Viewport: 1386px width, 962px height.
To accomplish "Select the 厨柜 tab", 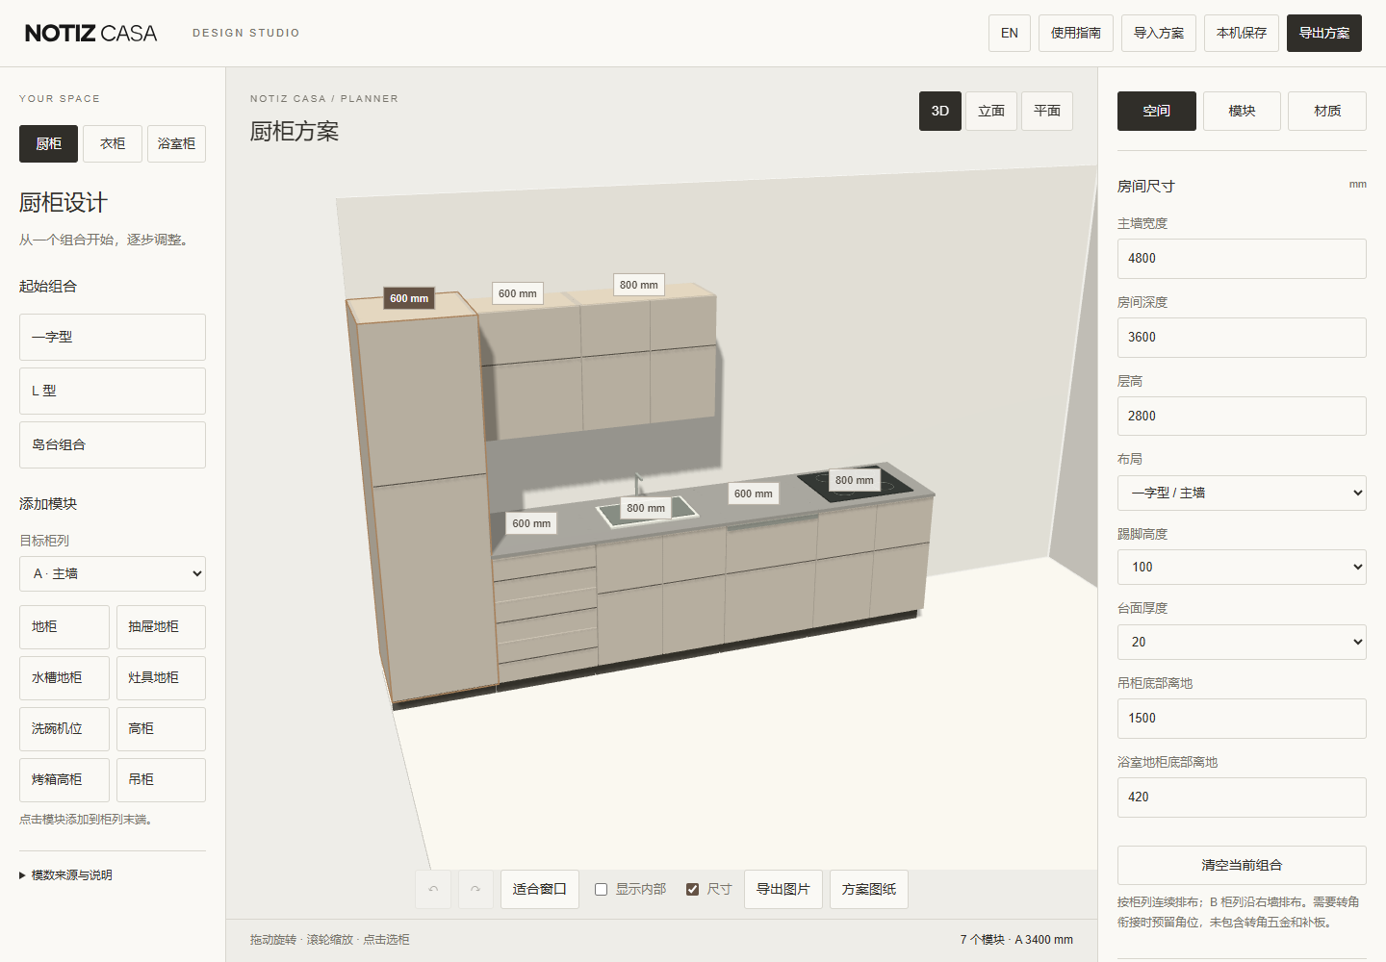I will 49,144.
